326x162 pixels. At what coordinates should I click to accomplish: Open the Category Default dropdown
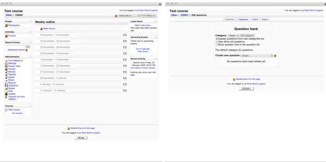[233, 35]
